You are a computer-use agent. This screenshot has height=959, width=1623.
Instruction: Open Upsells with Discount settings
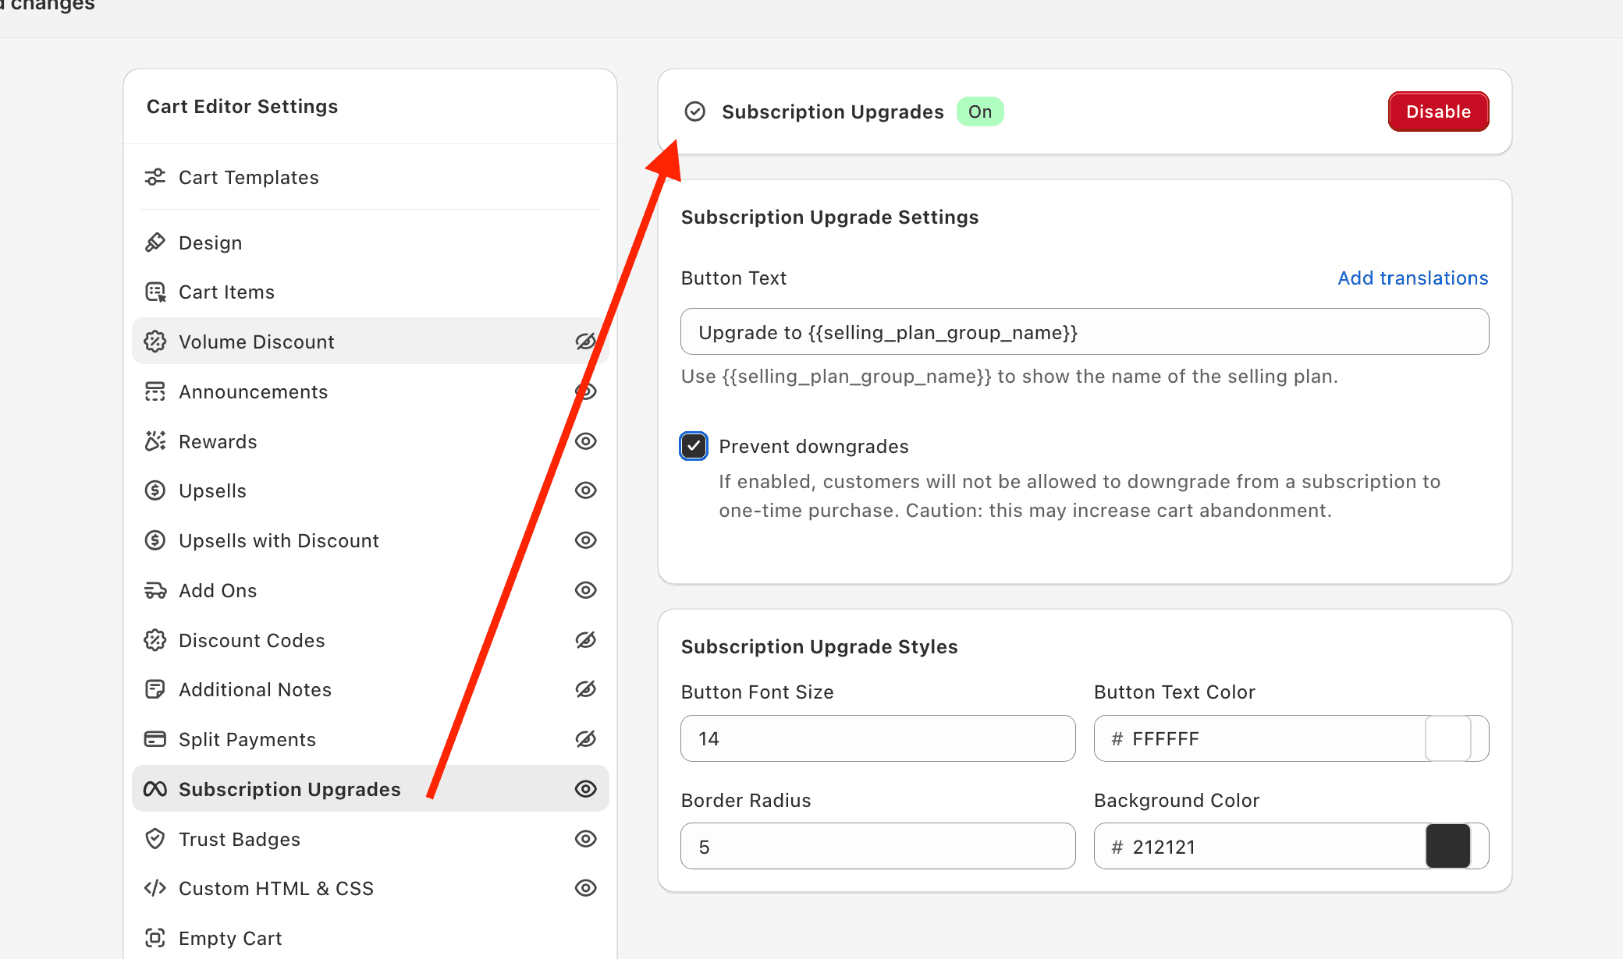point(371,540)
